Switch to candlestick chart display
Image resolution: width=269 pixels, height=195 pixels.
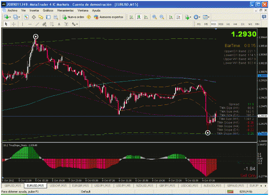(x=139, y=17)
